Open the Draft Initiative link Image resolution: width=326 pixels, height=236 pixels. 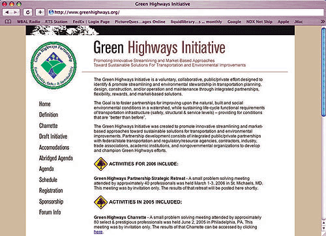point(53,136)
